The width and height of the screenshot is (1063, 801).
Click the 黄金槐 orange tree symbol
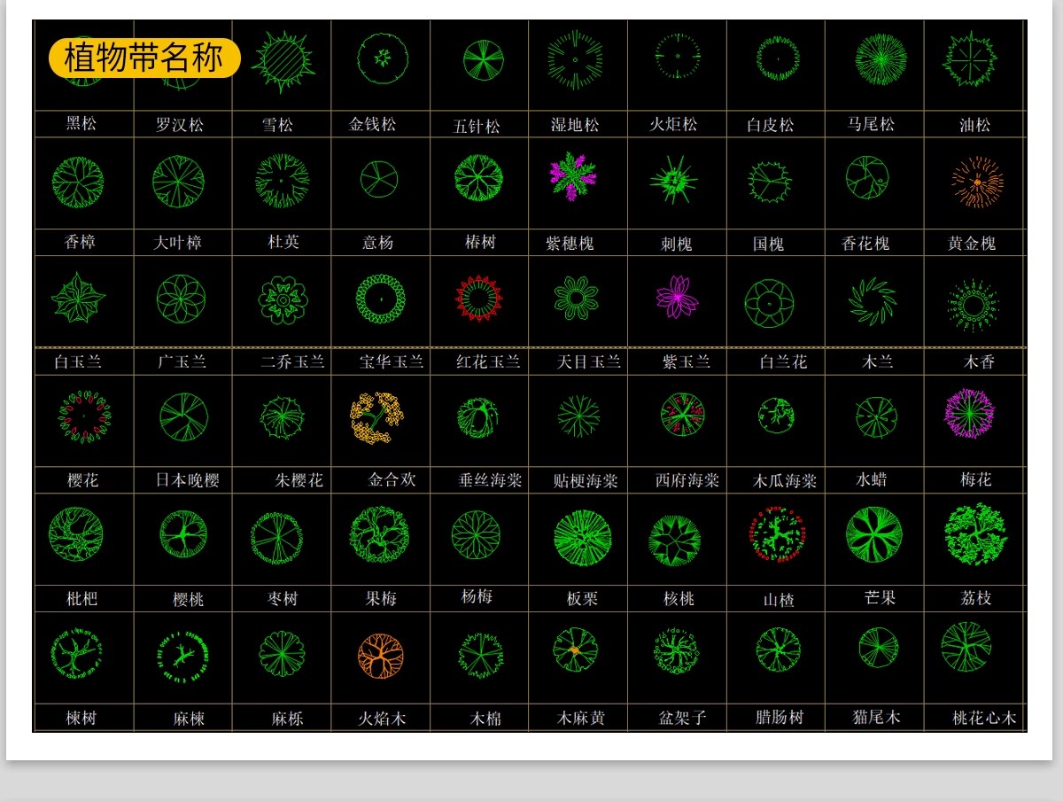tap(977, 182)
